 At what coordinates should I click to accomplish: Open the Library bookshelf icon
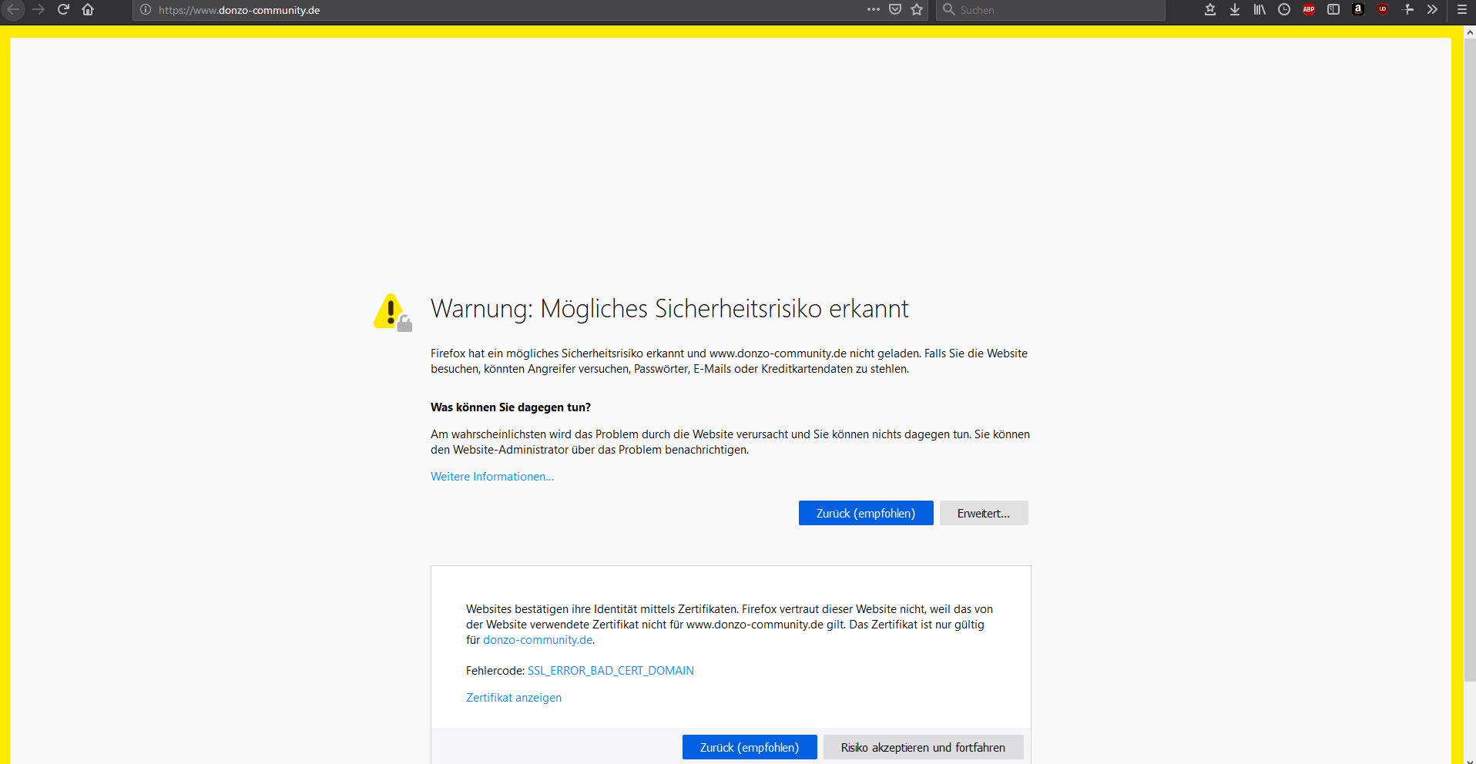click(x=1260, y=9)
